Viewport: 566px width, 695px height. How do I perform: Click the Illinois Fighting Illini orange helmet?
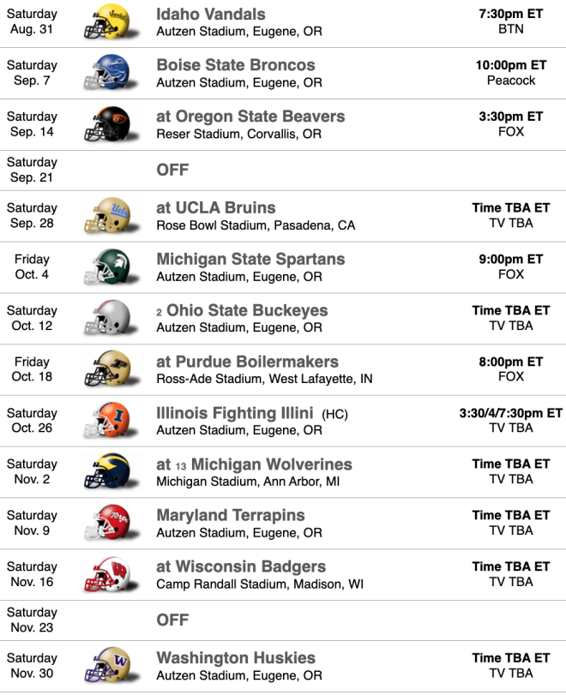click(x=111, y=420)
